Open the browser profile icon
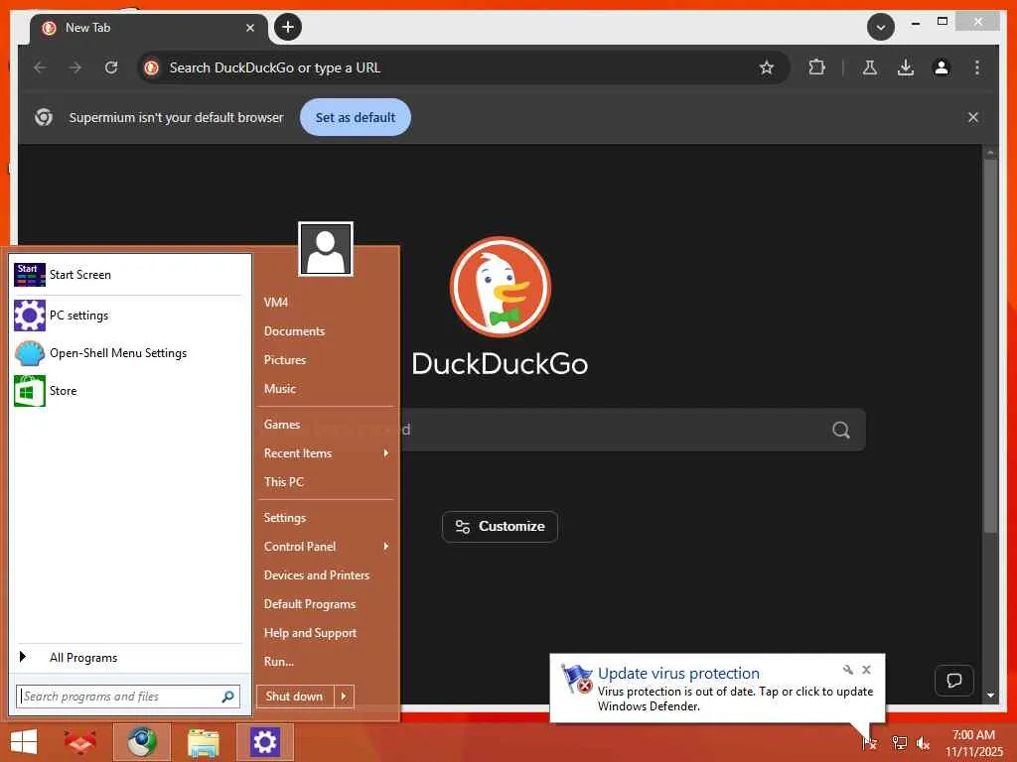The image size is (1017, 762). [x=942, y=67]
